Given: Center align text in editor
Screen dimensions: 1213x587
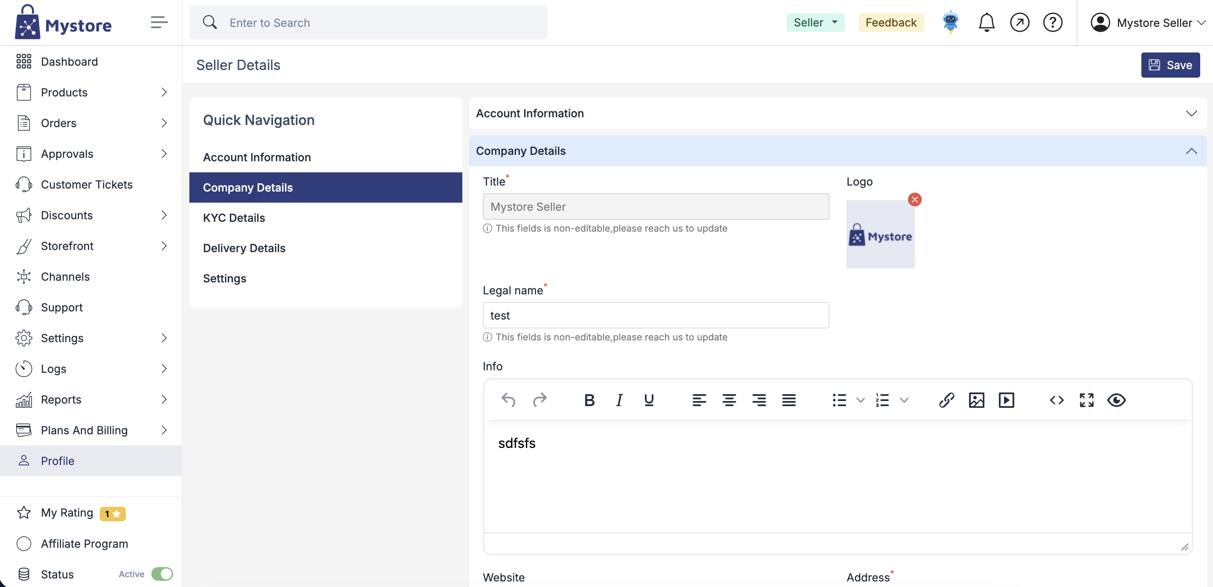Looking at the screenshot, I should coord(729,400).
